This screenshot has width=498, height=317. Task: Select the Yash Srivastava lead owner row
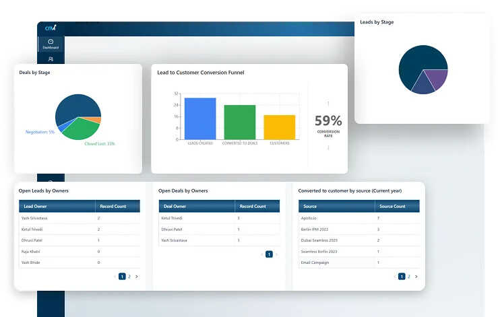[80, 218]
